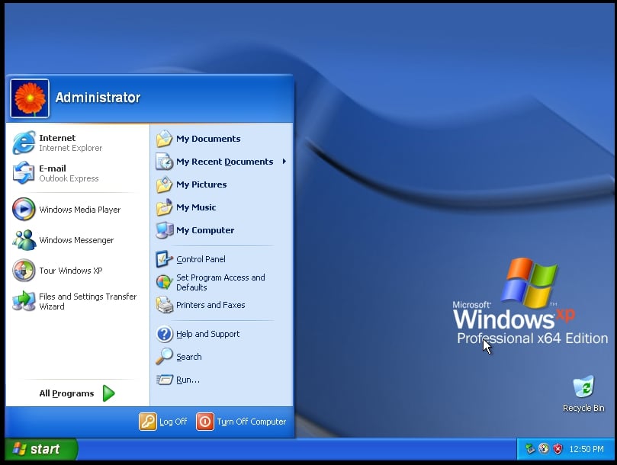The height and width of the screenshot is (465, 617).
Task: Click the Tour Windows XP label
Action: point(71,271)
